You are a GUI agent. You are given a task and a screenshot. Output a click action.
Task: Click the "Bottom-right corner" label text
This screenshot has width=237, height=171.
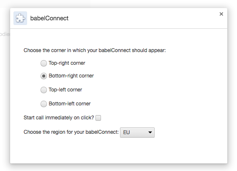point(71,76)
